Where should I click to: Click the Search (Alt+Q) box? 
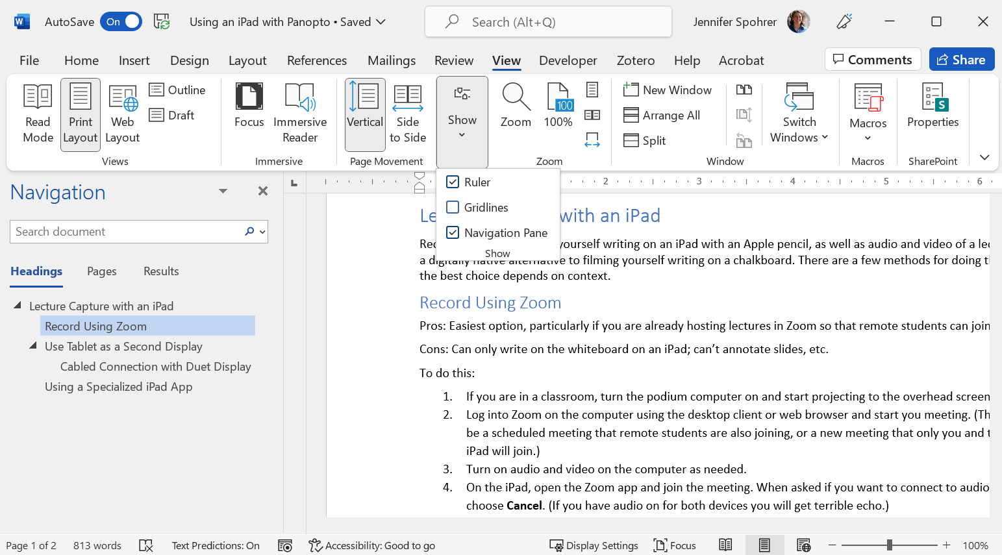click(548, 22)
